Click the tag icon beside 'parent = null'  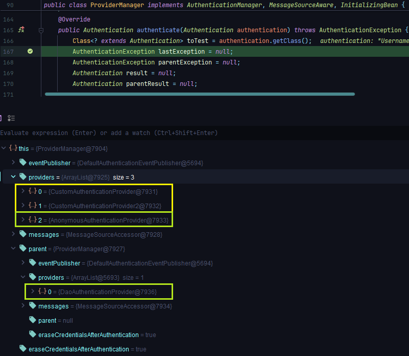click(33, 320)
